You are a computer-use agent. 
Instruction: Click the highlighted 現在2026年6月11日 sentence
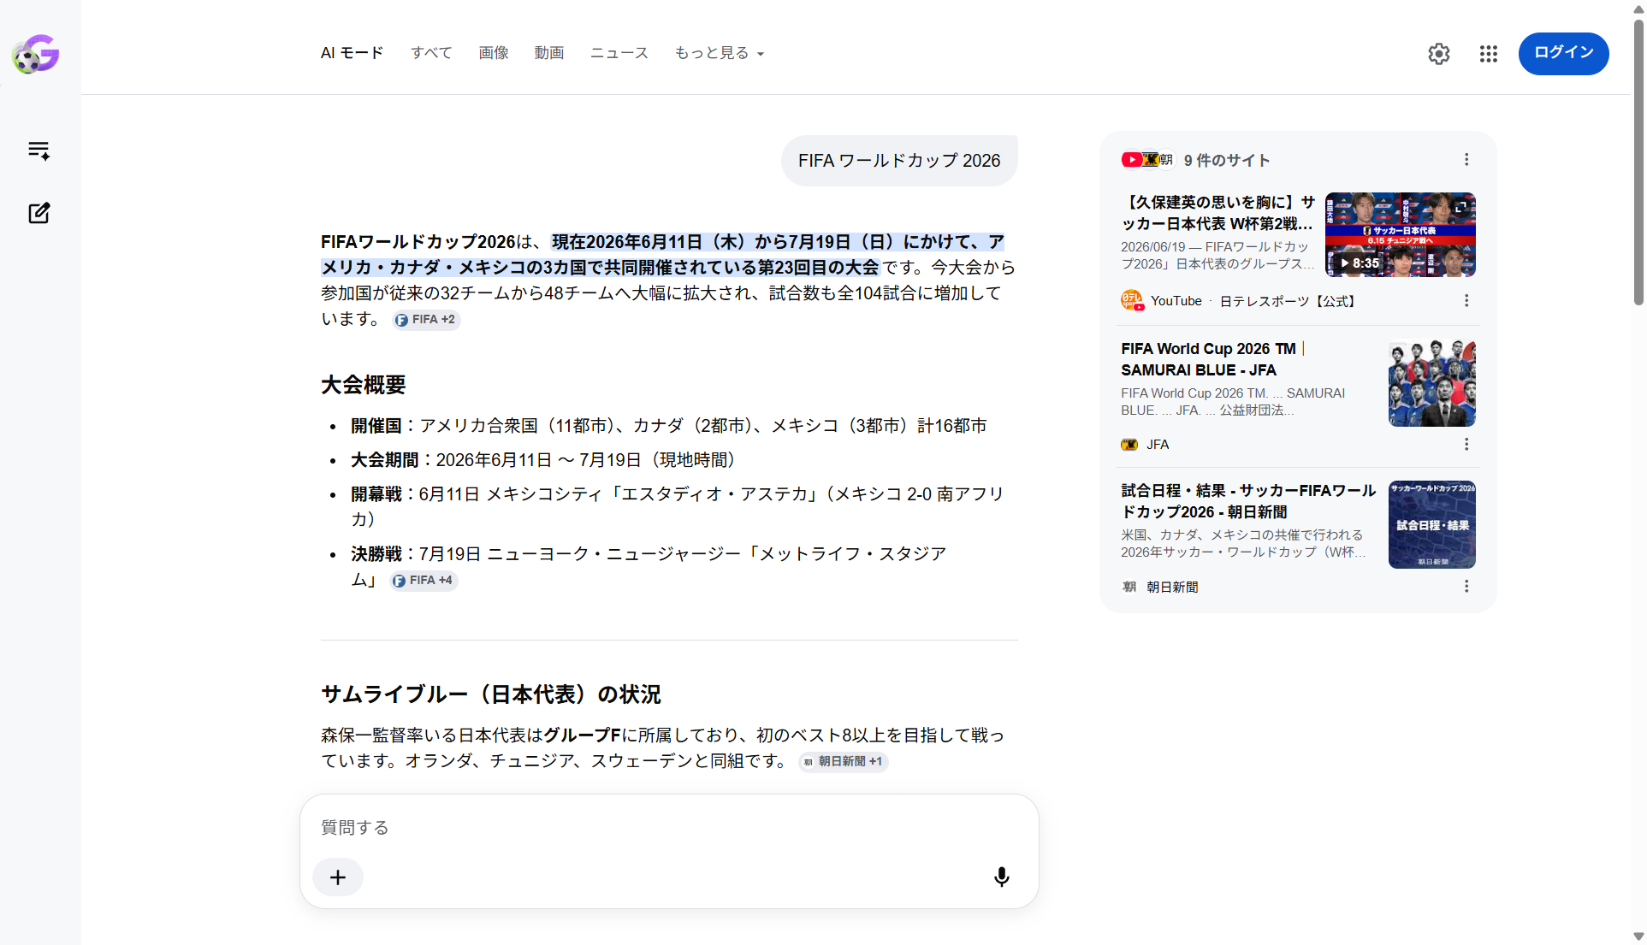click(663, 255)
